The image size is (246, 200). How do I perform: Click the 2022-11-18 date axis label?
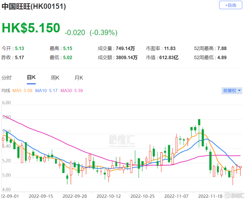pos(210,196)
